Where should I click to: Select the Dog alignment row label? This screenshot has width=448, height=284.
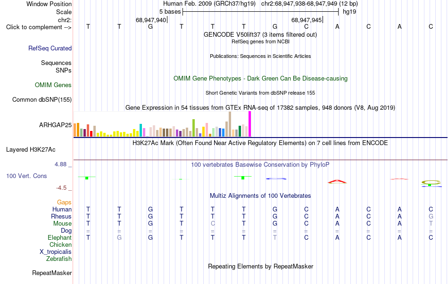(66, 231)
